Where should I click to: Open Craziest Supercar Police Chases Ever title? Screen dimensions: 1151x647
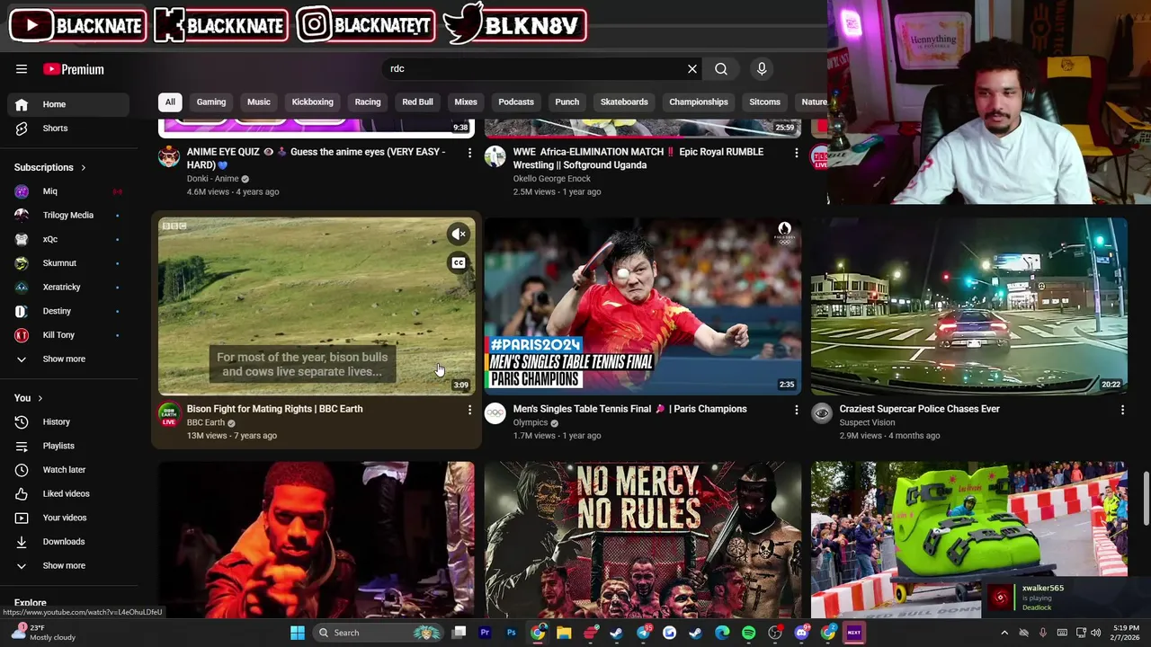coord(920,409)
